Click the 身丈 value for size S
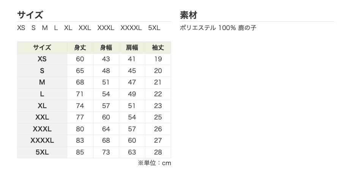 80,71
